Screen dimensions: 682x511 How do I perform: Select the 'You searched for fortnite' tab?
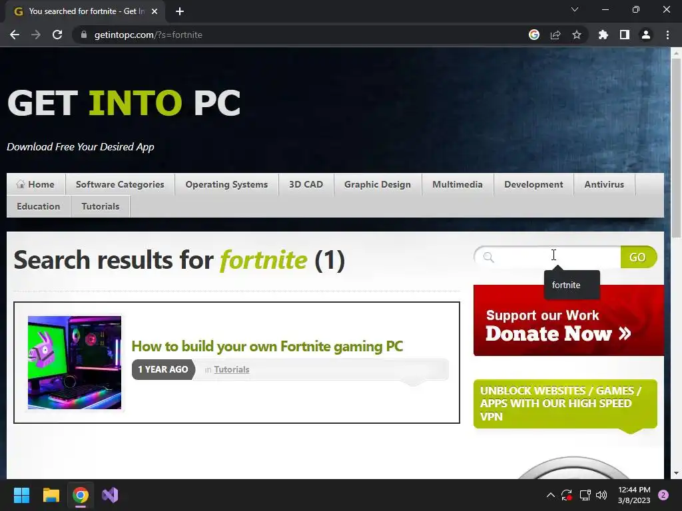pos(86,11)
